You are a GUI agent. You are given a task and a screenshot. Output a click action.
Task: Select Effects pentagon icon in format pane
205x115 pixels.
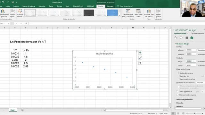[181, 38]
